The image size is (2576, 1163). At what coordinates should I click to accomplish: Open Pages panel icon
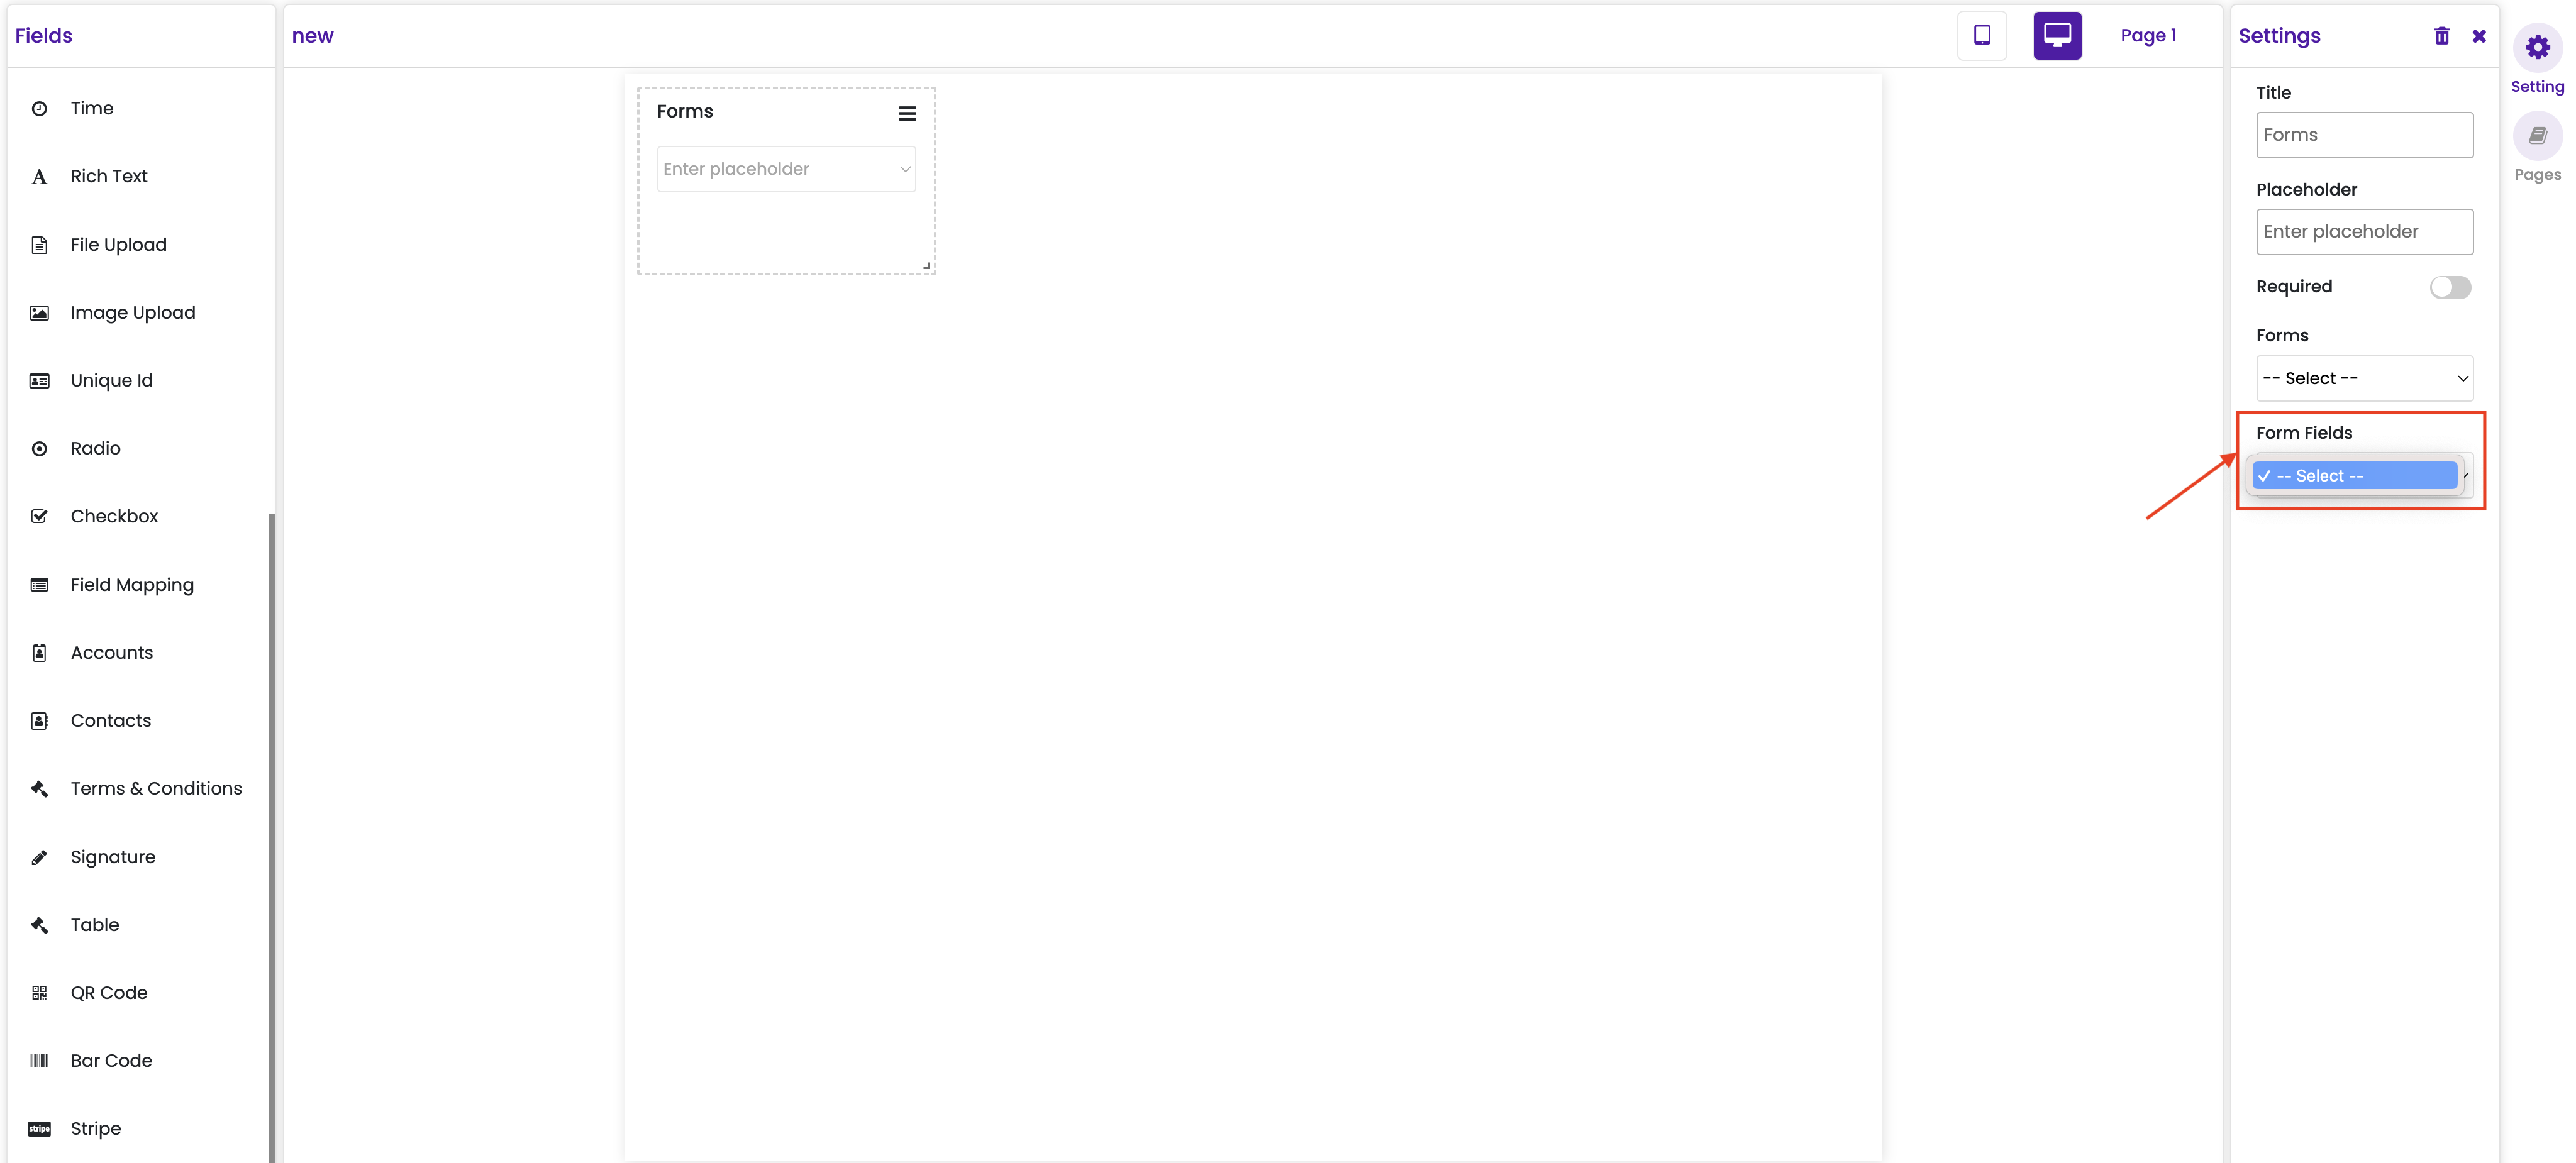click(x=2537, y=136)
